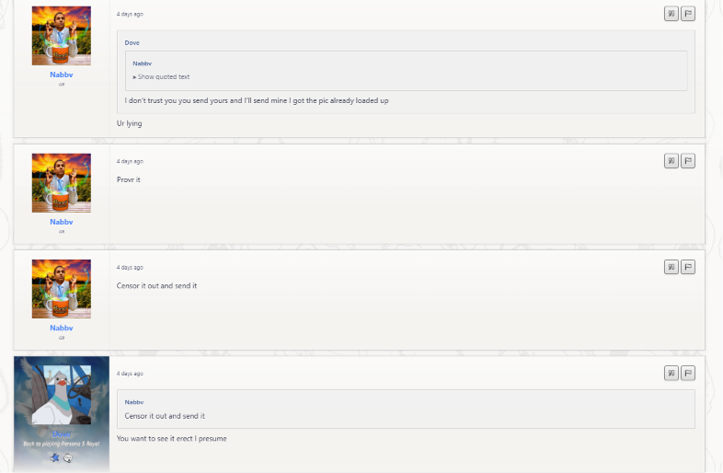Flag Dove's "erect I presume" reply
The height and width of the screenshot is (473, 723).
click(x=687, y=374)
